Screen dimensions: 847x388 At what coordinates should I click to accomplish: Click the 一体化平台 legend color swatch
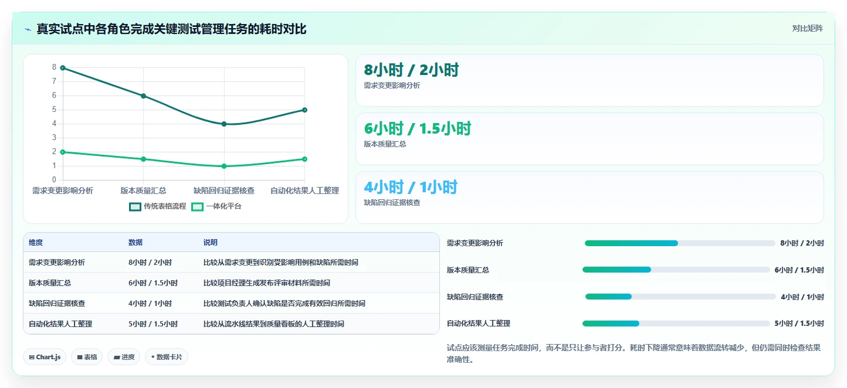coord(198,206)
